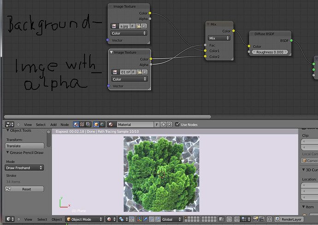Image resolution: width=318 pixels, height=225 pixels.
Task: Open the Node menu
Action: [65, 125]
